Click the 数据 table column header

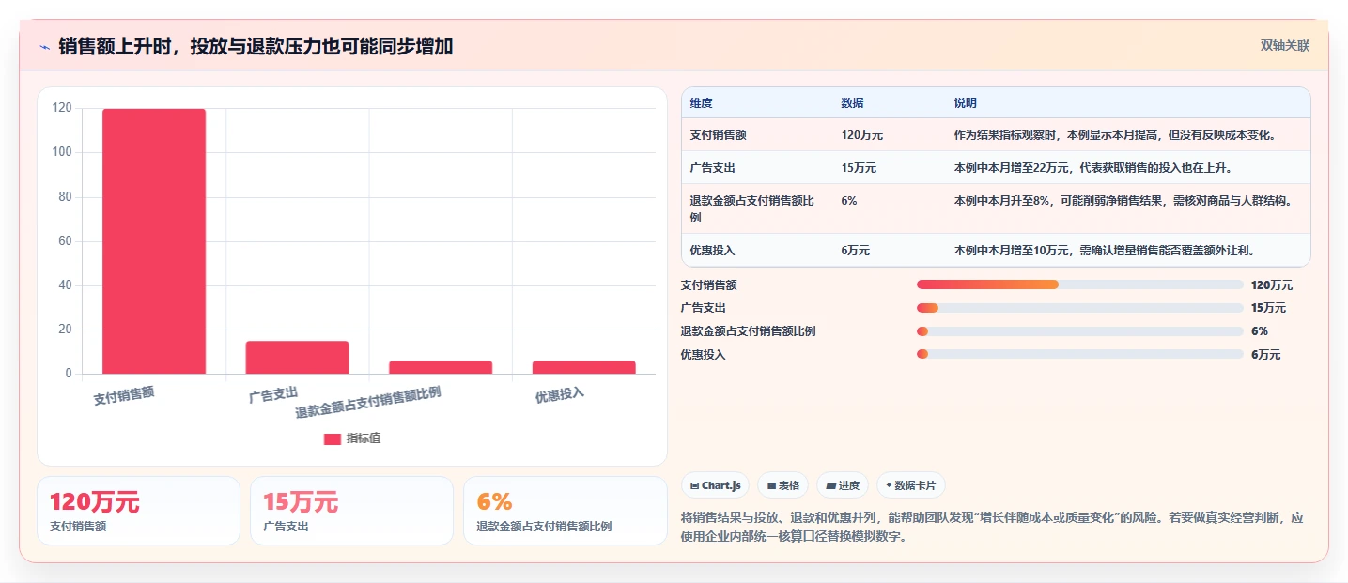tap(852, 102)
